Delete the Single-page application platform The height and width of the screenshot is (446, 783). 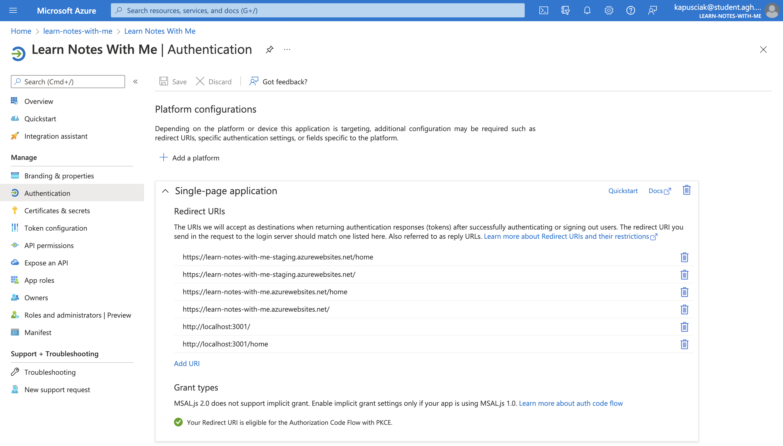[x=686, y=190]
